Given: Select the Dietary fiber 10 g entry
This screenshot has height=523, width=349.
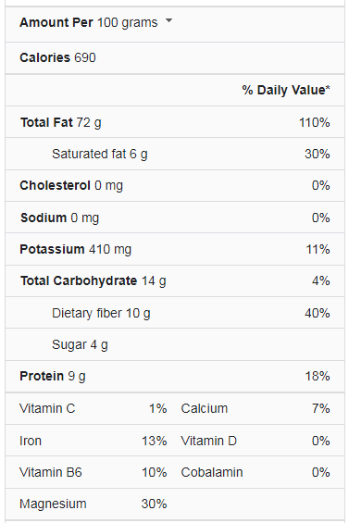Looking at the screenshot, I should (x=175, y=313).
